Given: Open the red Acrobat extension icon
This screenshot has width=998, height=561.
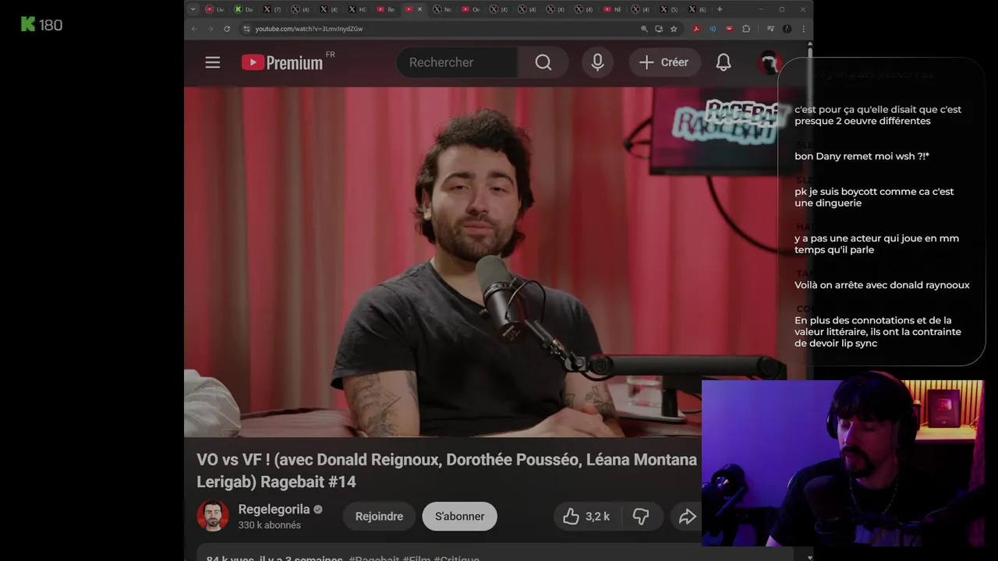Looking at the screenshot, I should 696,29.
